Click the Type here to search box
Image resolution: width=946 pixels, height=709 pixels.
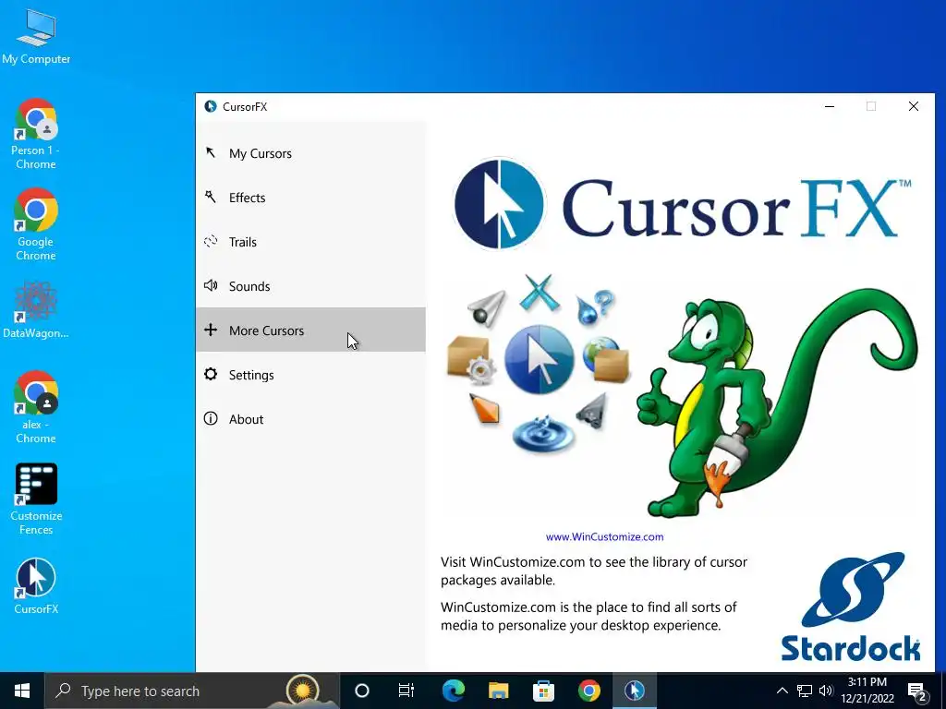[192, 691]
